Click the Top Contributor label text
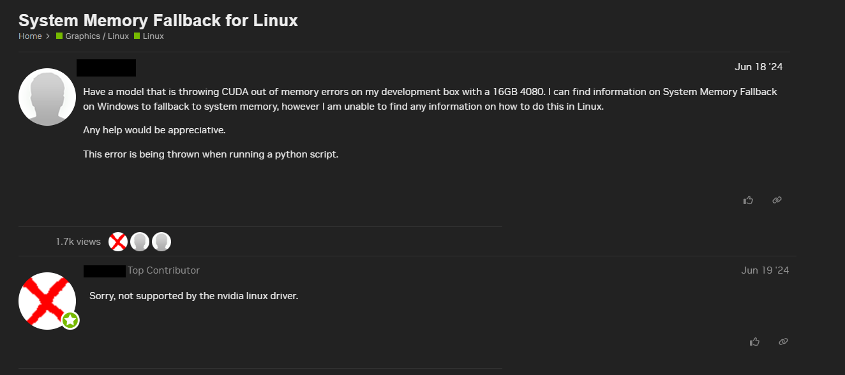Viewport: 845px width, 375px height. pyautogui.click(x=163, y=270)
